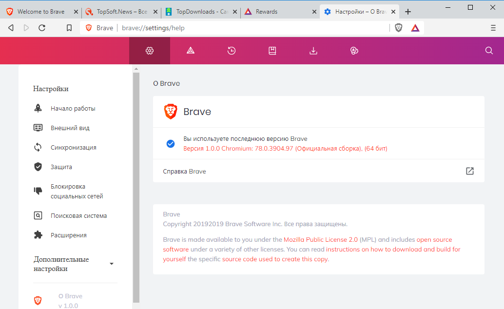Screen dimensions: 504x309
Task: Follow instructions on how to download and build link
Action: (312, 254)
